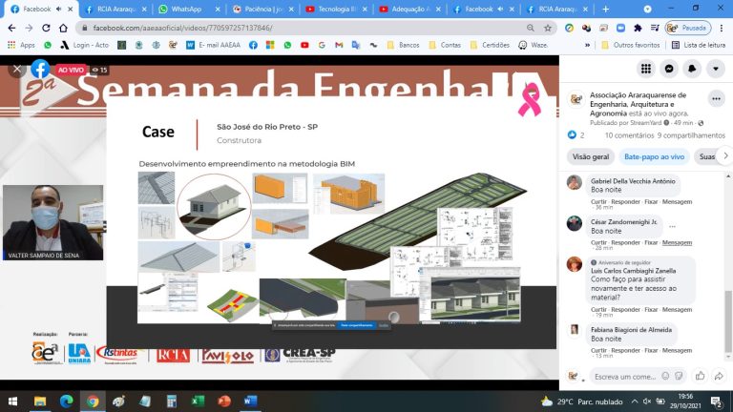Click Mensagem under César Zandomenighi's comment
The height and width of the screenshot is (412, 733).
click(x=677, y=242)
